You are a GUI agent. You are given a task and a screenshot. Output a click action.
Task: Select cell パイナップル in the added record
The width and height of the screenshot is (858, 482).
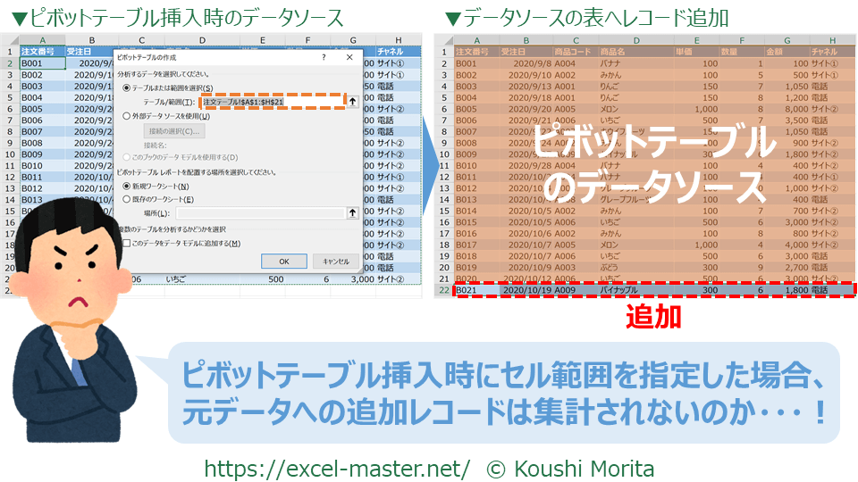(x=636, y=290)
